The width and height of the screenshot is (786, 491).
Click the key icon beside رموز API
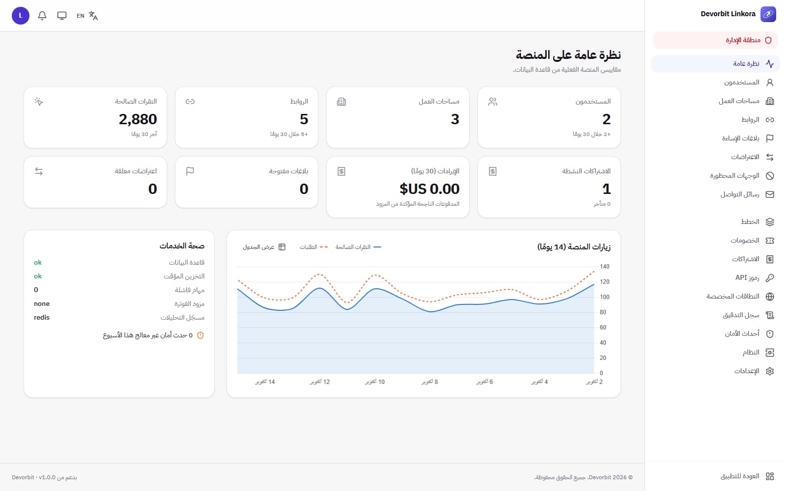(x=770, y=278)
